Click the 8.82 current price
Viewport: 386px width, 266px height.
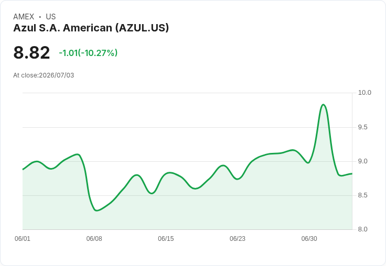(x=31, y=52)
